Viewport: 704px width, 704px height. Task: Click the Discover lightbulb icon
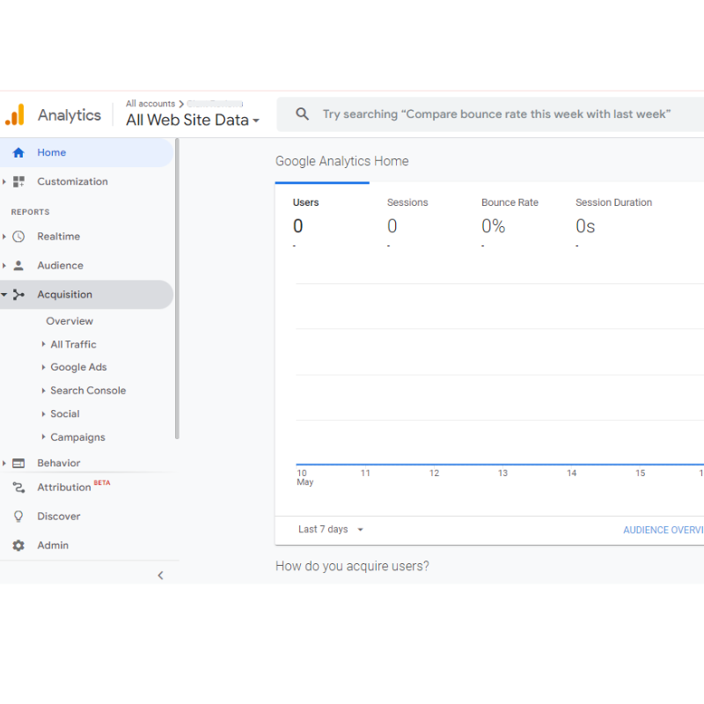18,517
